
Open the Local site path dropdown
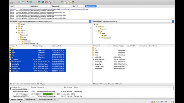point(90,21)
